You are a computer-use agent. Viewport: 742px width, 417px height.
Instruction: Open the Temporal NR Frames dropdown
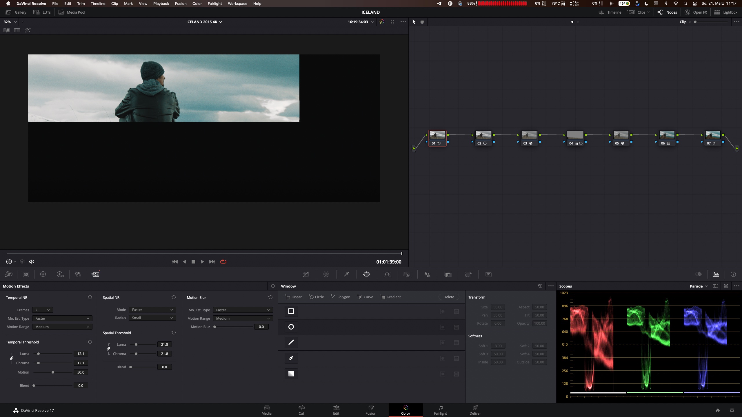click(42, 310)
